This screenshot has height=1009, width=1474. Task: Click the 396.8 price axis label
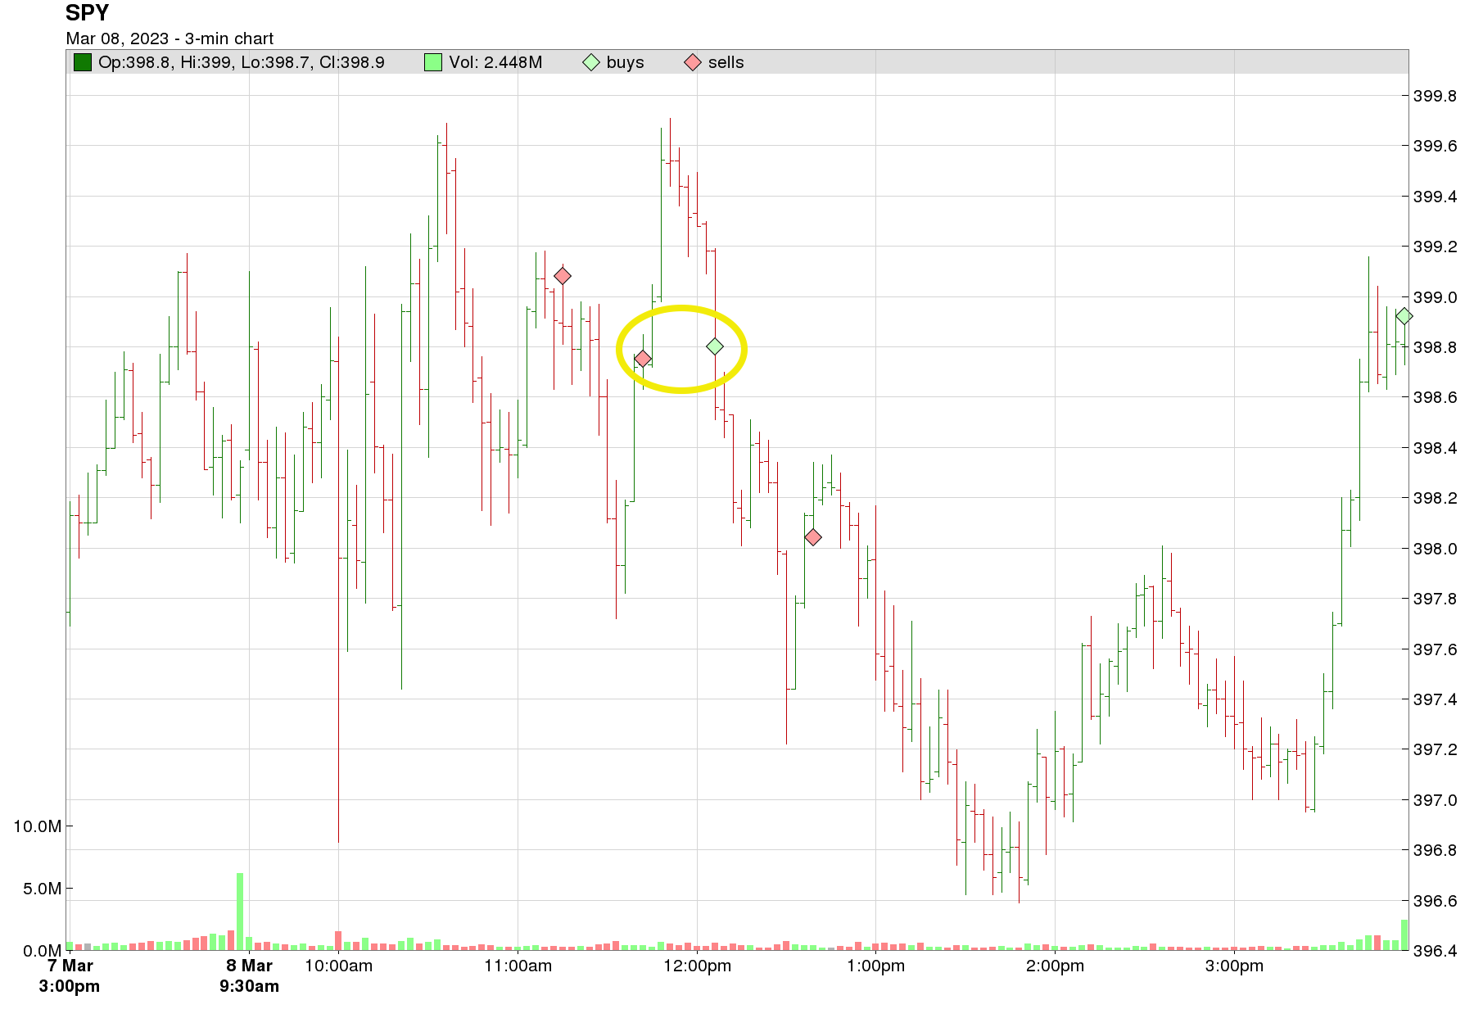click(1436, 850)
